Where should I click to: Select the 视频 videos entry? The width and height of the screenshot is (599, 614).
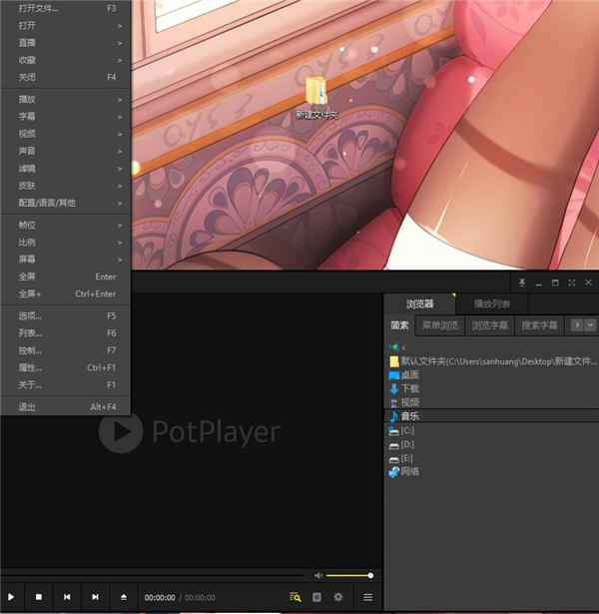point(404,402)
